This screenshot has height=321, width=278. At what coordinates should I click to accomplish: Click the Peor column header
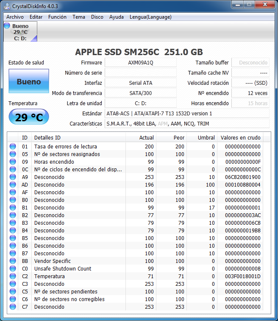pyautogui.click(x=172, y=137)
